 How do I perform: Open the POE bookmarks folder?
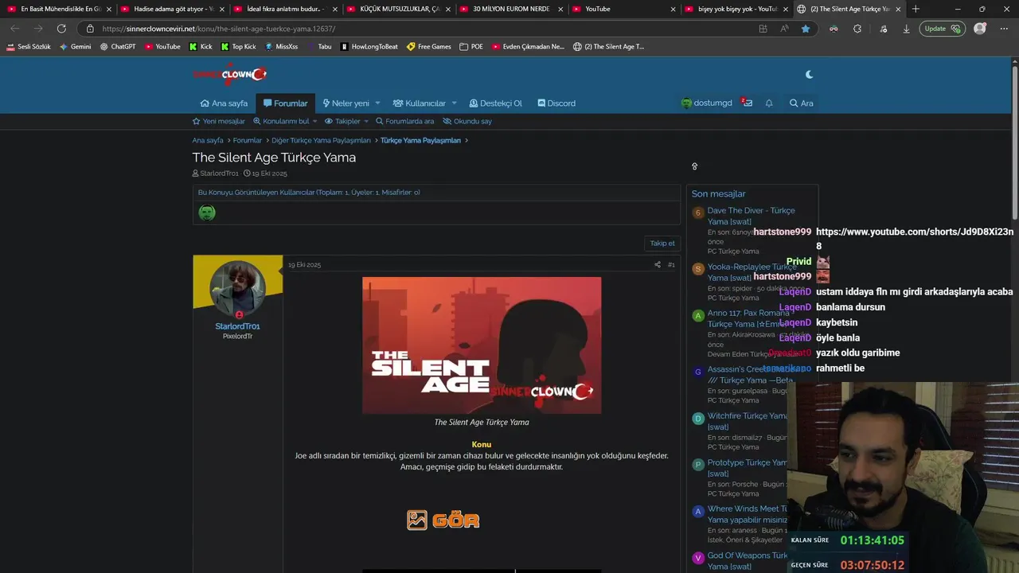(x=471, y=46)
